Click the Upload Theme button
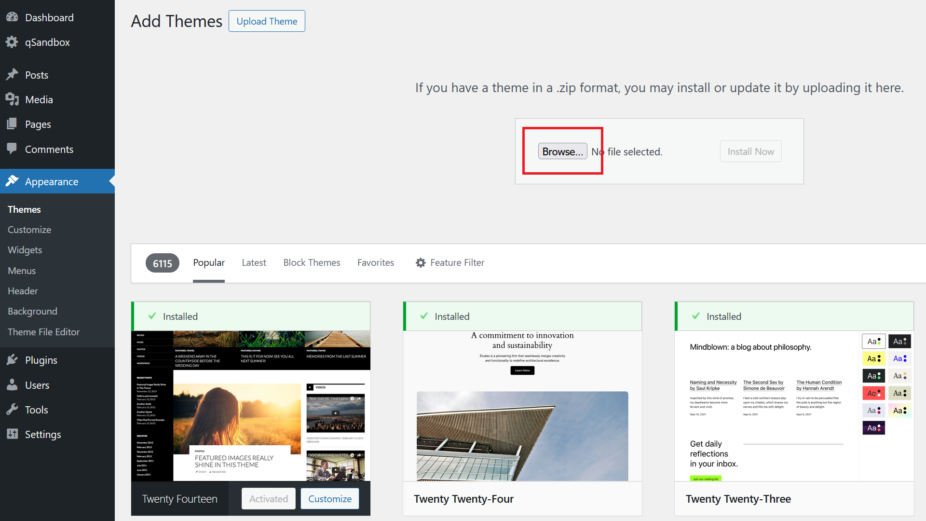The height and width of the screenshot is (521, 926). 267,21
